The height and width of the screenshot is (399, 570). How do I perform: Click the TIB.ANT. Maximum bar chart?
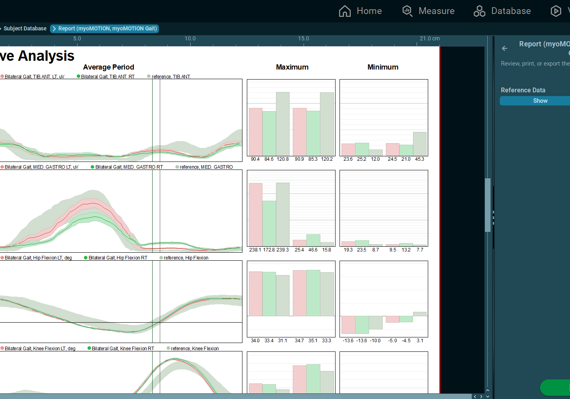point(291,118)
